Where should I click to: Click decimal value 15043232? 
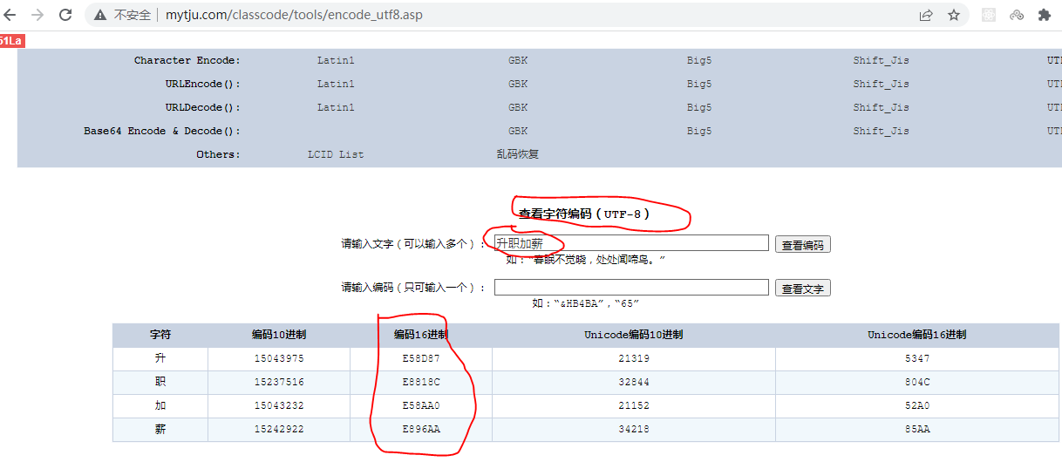click(x=279, y=405)
